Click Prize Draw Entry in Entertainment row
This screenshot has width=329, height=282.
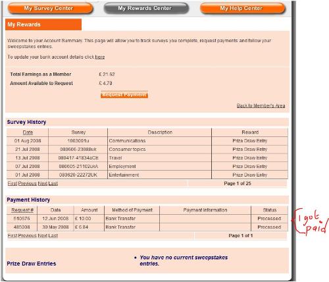250,175
